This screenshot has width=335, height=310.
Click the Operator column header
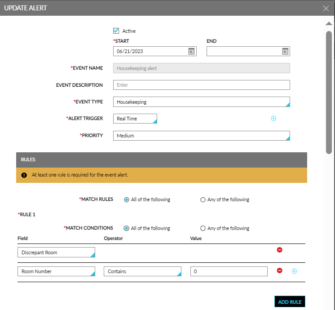coord(113,238)
